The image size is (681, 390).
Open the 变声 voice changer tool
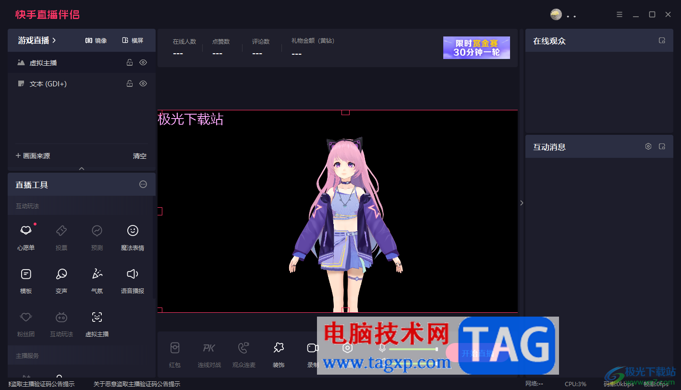61,280
